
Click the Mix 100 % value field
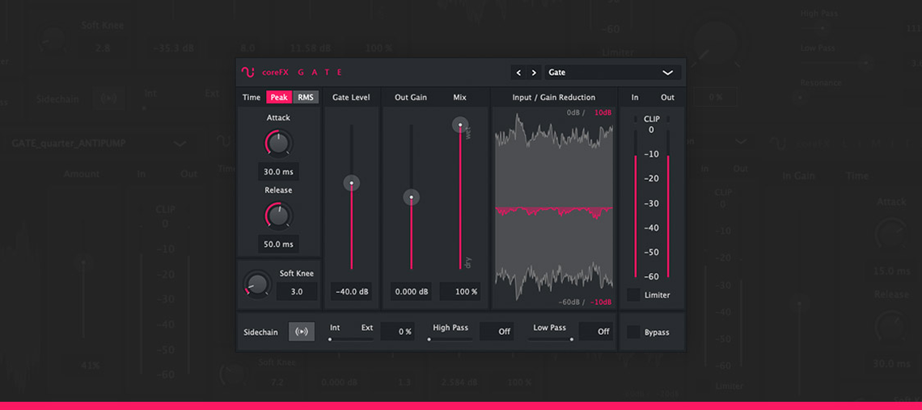(460, 291)
